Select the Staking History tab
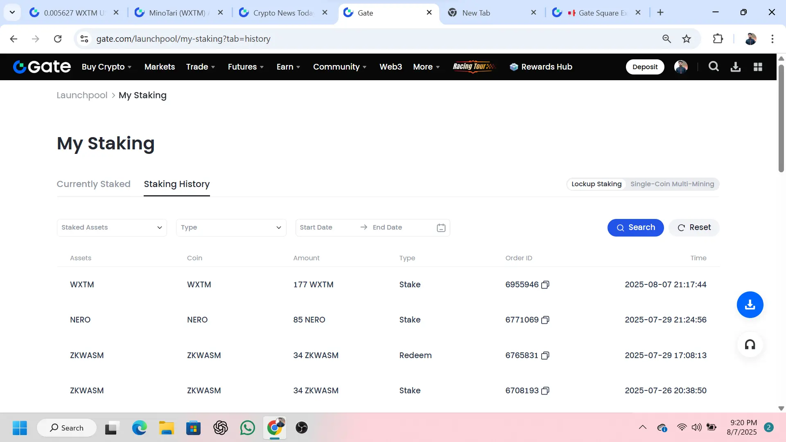786x442 pixels. pos(176,184)
